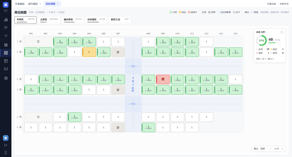
Task: Close the 库位地图 tab
Action: pyautogui.click(x=58, y=4)
